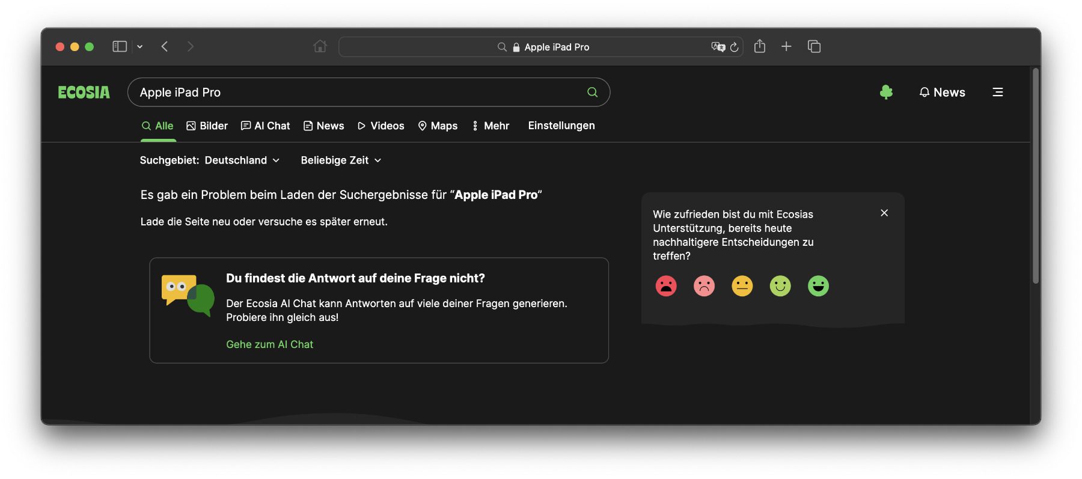Toggle the Safari sidebar
Viewport: 1082px width, 479px height.
coord(120,46)
